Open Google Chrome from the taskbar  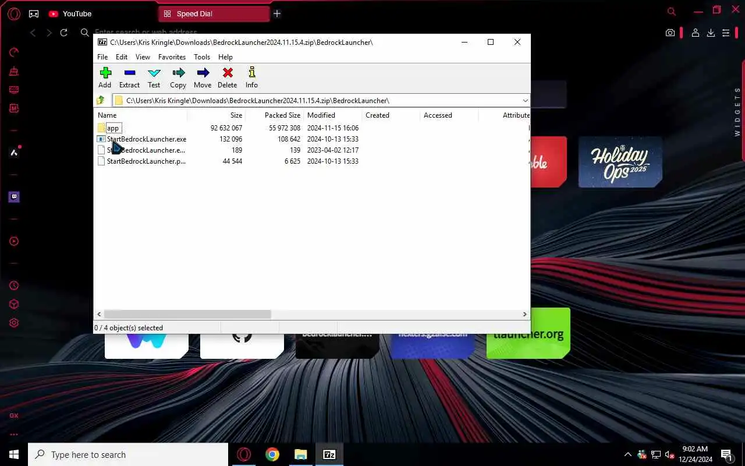pyautogui.click(x=272, y=454)
